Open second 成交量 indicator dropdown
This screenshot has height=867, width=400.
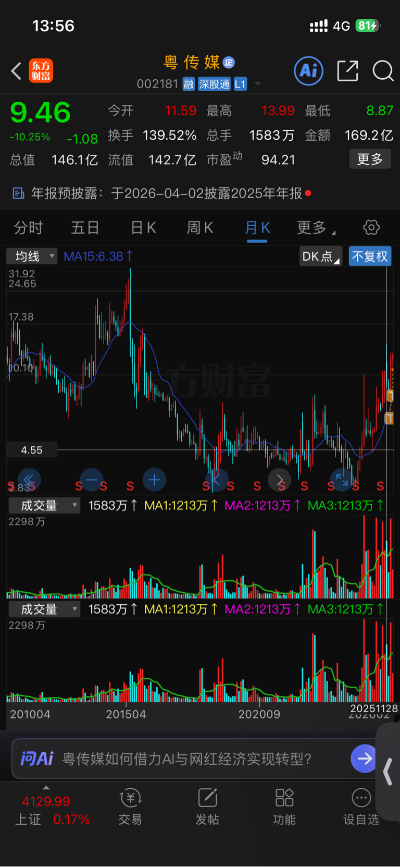coord(44,609)
